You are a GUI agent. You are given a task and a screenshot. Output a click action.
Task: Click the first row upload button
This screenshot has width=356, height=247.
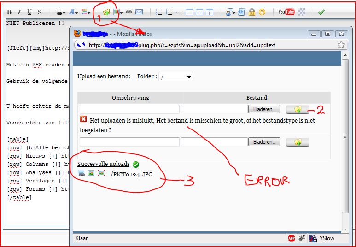(x=298, y=109)
